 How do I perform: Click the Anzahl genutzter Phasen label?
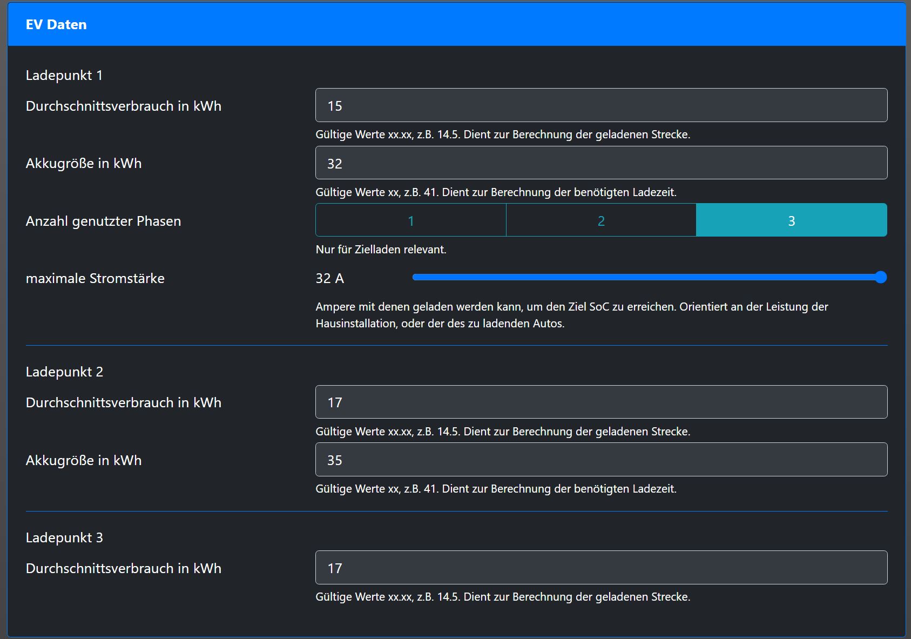click(x=103, y=221)
